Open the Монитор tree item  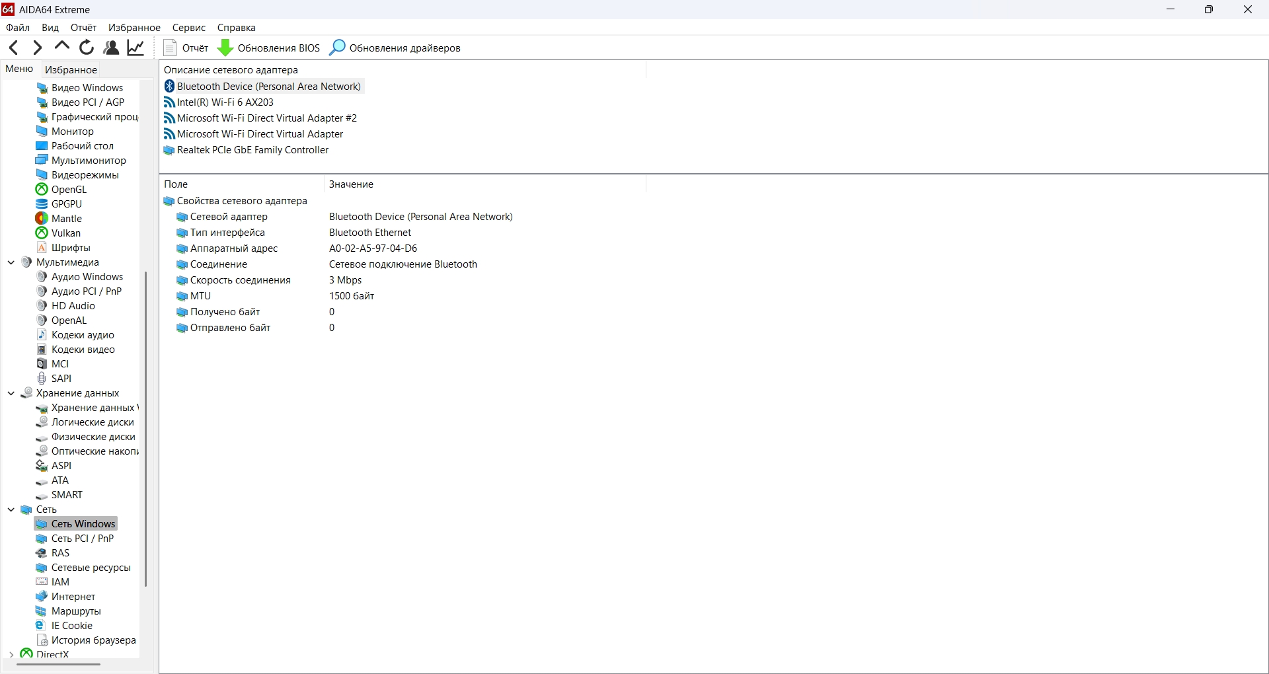(65, 131)
